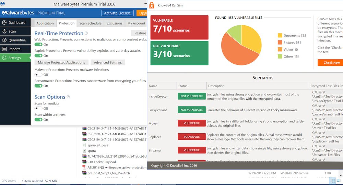Sort scenarios by Status column header
343x185 pixels.
point(191,86)
